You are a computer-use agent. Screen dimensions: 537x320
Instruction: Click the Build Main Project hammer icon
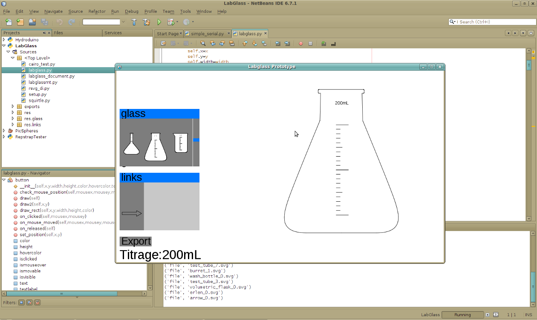(134, 22)
